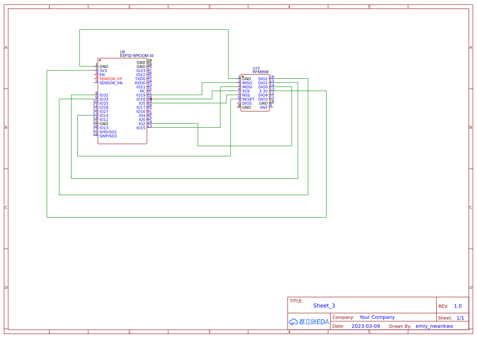
Task: Select the TXD0 pin of U9
Action: tap(139, 78)
